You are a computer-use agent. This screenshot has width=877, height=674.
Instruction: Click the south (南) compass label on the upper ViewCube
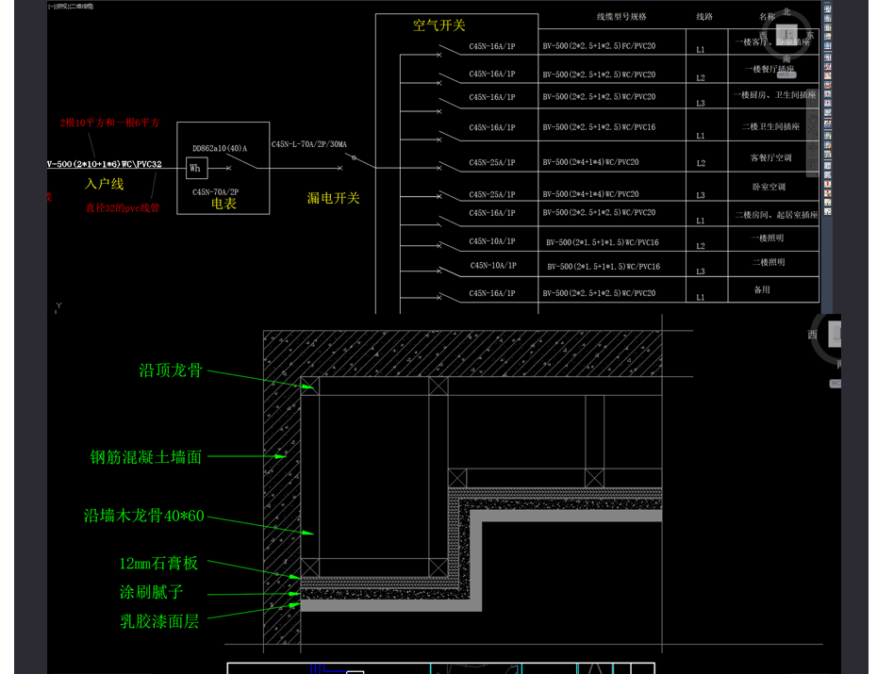click(x=785, y=58)
